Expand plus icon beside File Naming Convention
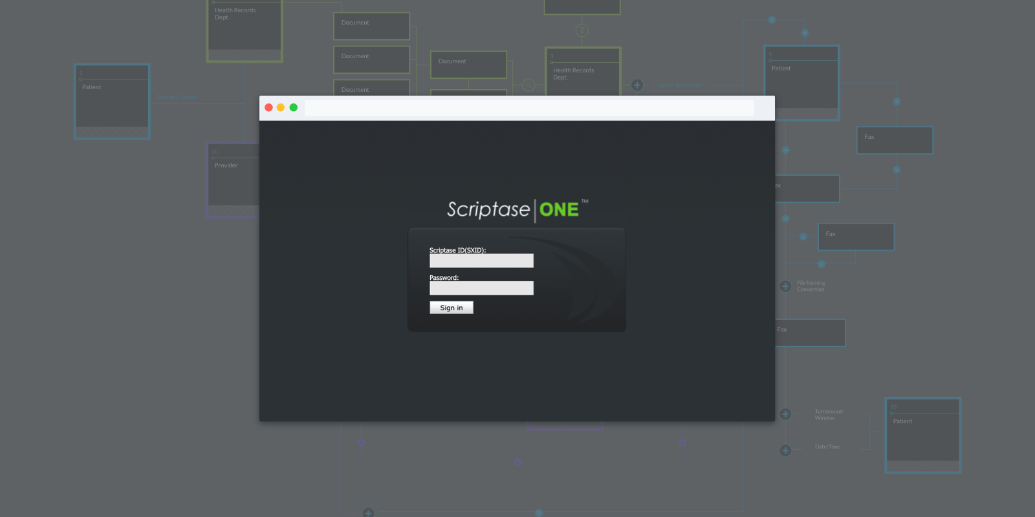This screenshot has width=1035, height=517. click(785, 286)
